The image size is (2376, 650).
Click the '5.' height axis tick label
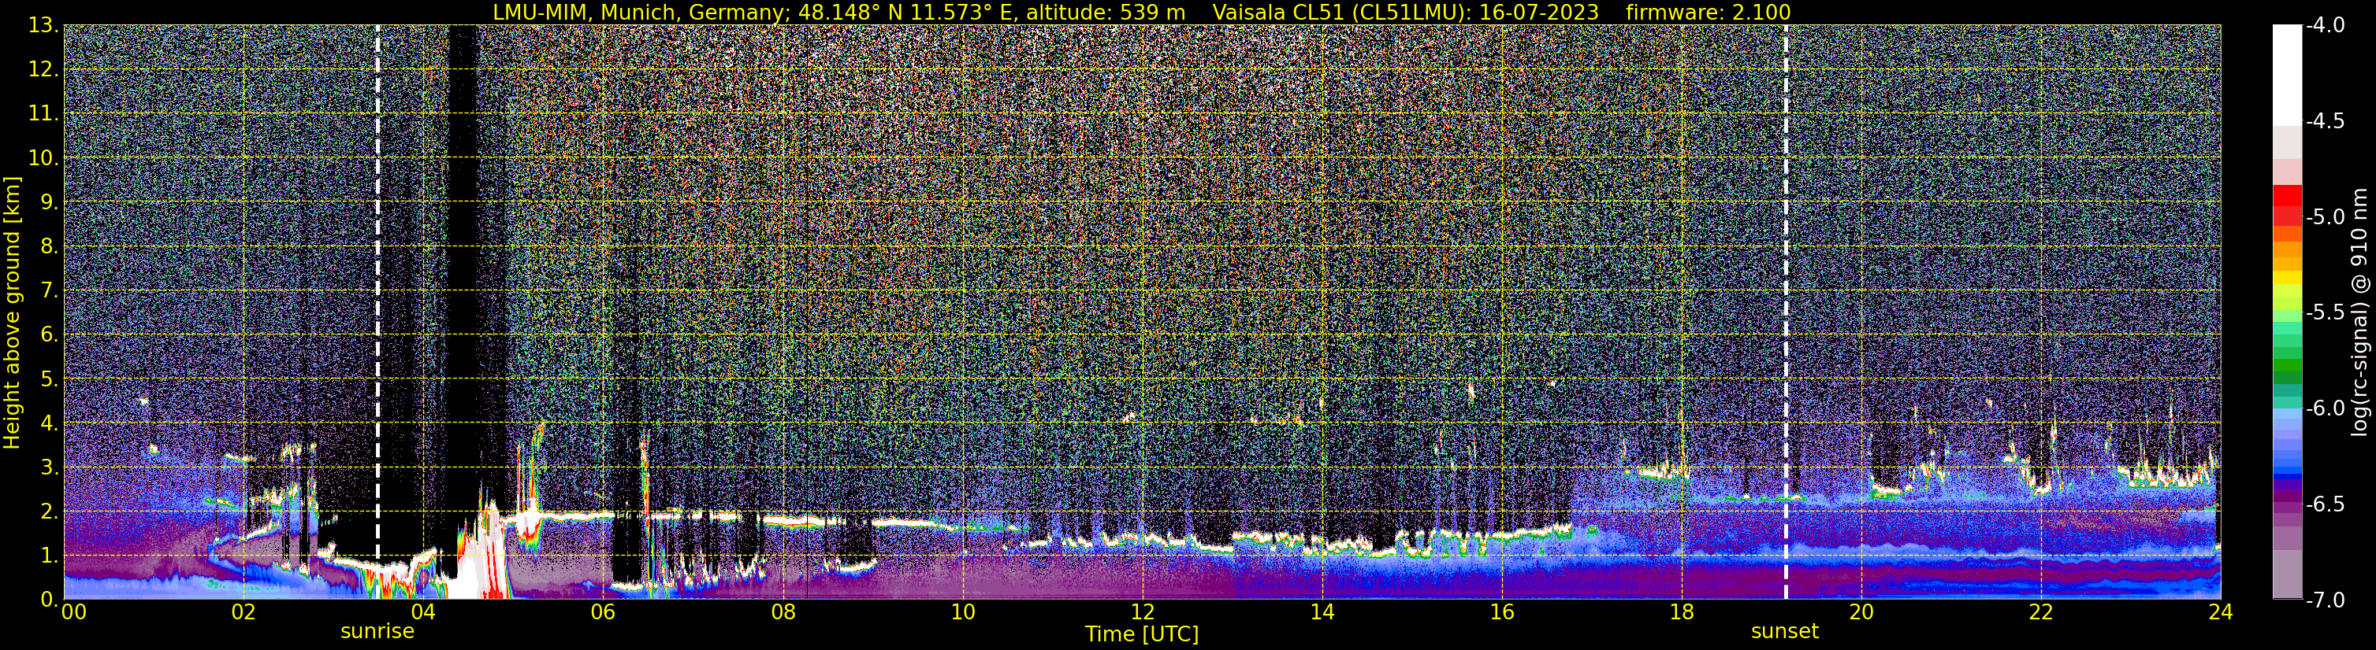[50, 379]
